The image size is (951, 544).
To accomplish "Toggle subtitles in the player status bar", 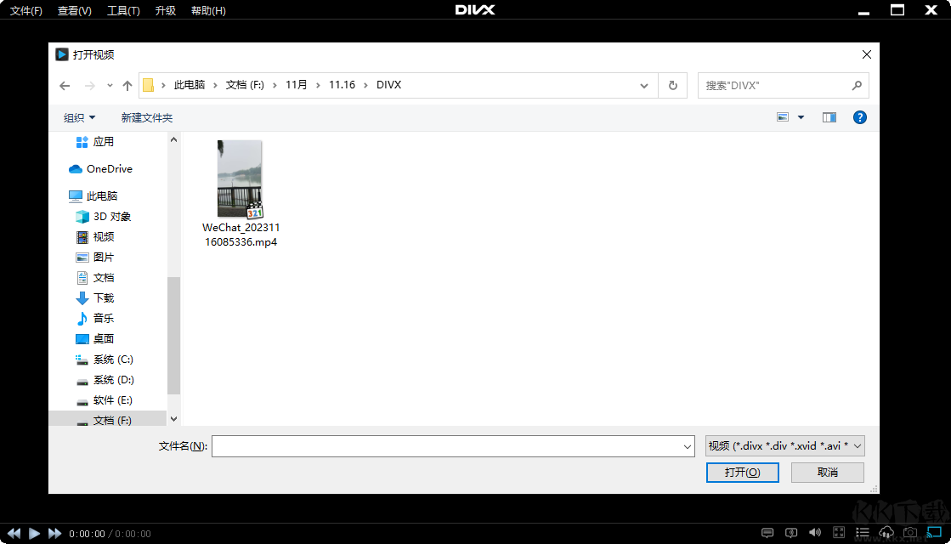I will coord(767,533).
